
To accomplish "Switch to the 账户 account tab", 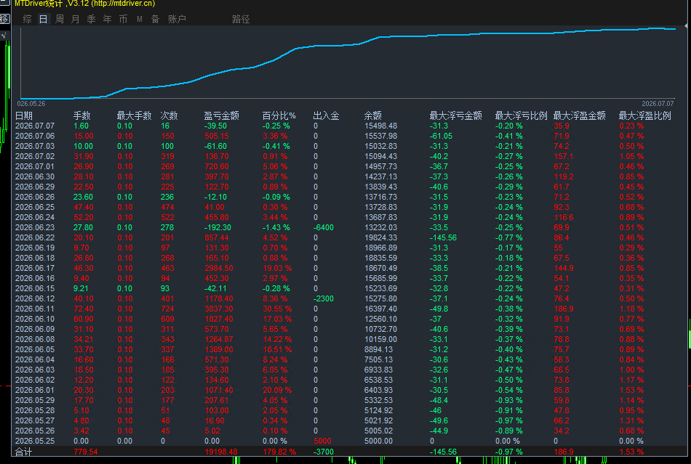I will coord(177,19).
